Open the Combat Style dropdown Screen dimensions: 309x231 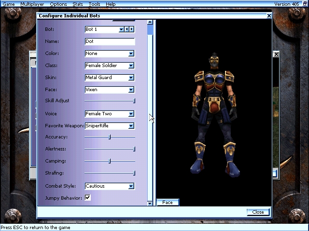[131, 186]
